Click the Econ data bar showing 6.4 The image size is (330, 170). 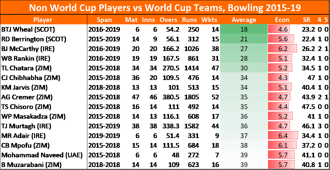(283, 136)
